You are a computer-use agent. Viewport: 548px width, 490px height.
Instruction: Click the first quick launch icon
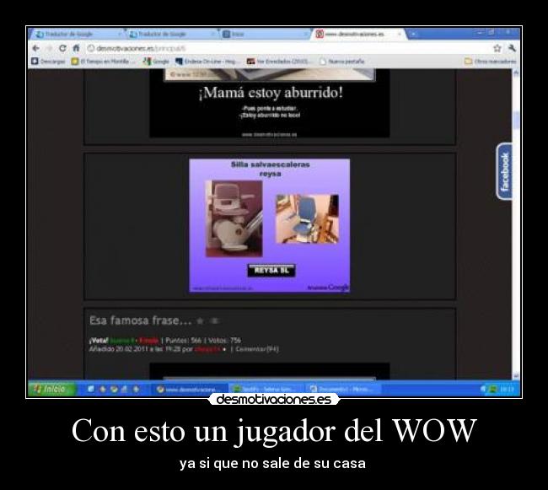(91, 389)
